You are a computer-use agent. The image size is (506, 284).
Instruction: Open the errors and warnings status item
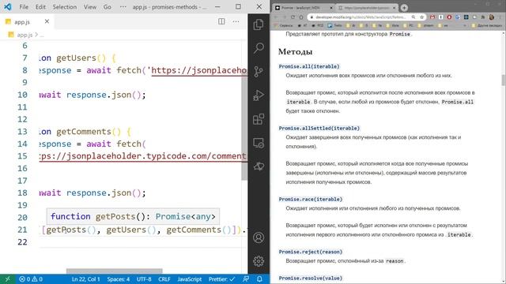(31, 279)
